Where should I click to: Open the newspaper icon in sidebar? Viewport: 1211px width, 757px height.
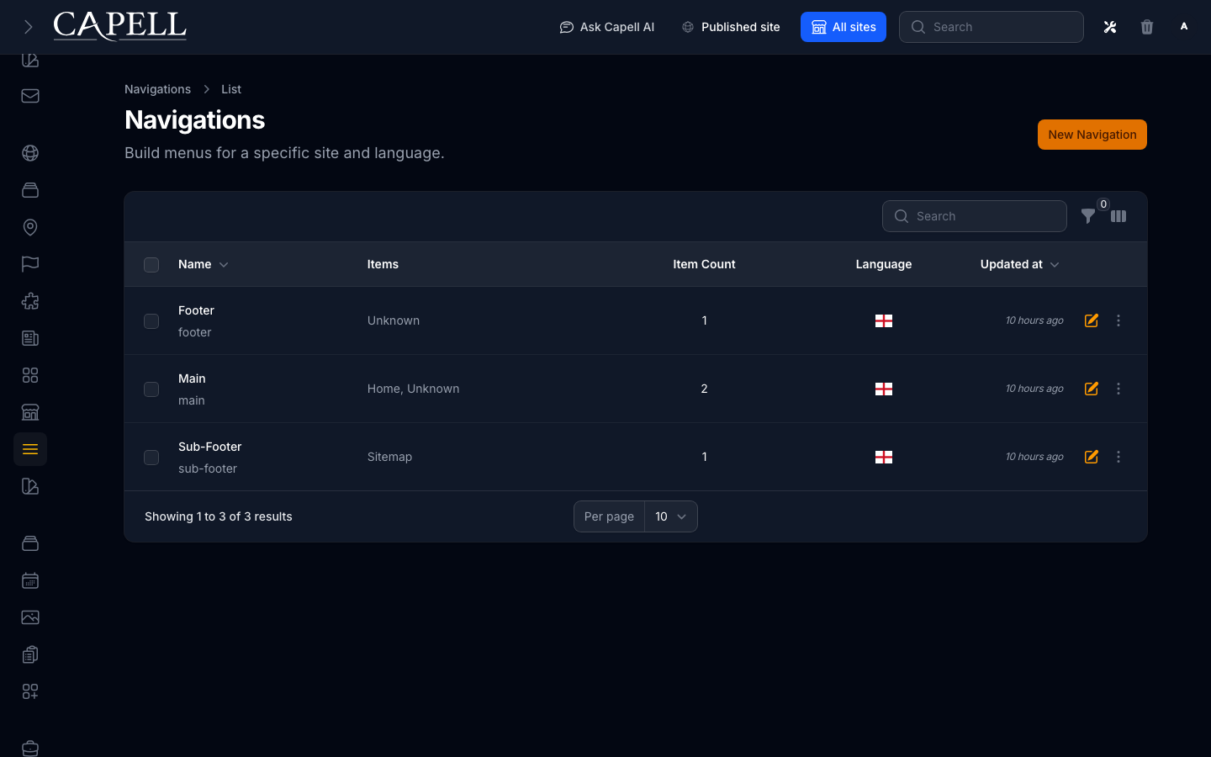tap(30, 338)
